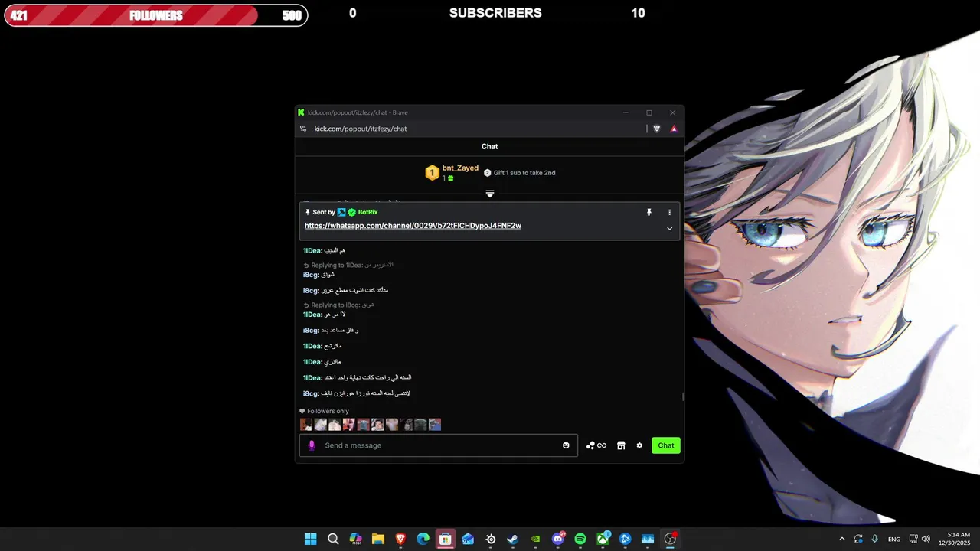The image size is (980, 551).
Task: Open pinned message three-dot options
Action: tap(669, 212)
